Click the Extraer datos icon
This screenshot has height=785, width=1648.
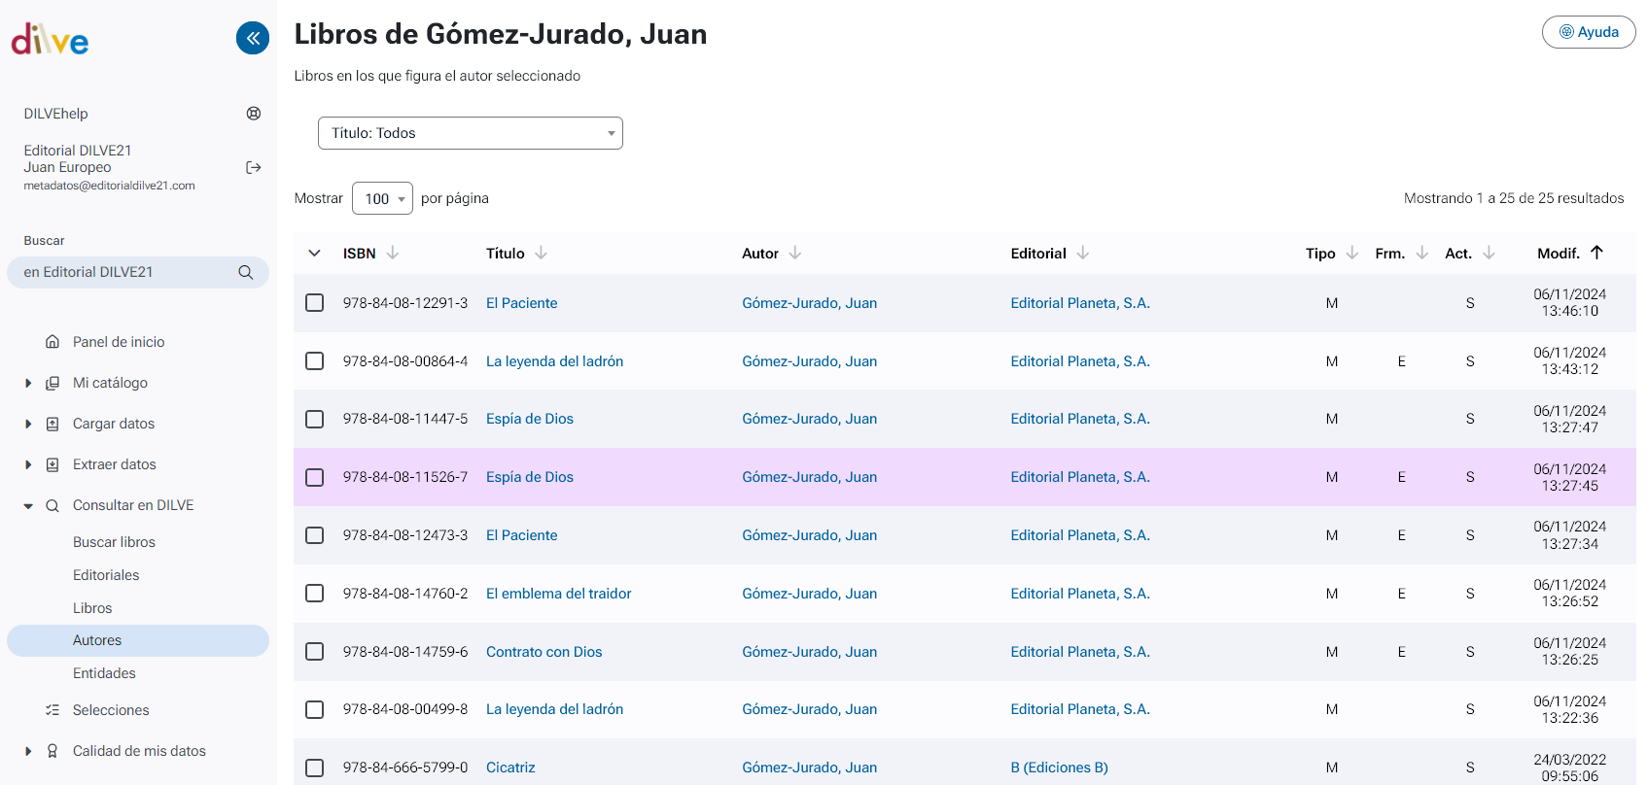[53, 464]
